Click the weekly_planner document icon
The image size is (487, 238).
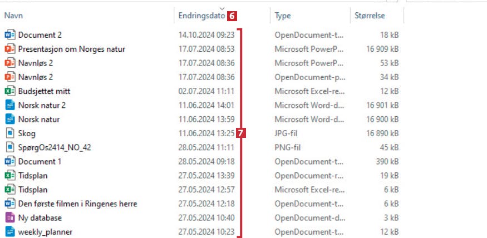(x=10, y=232)
